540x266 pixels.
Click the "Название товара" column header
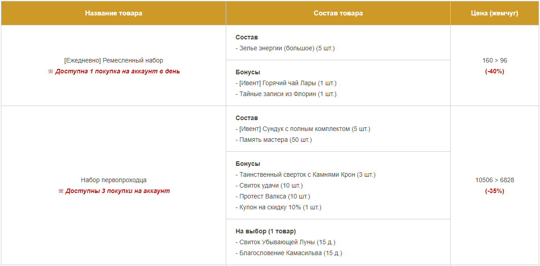[x=113, y=13]
